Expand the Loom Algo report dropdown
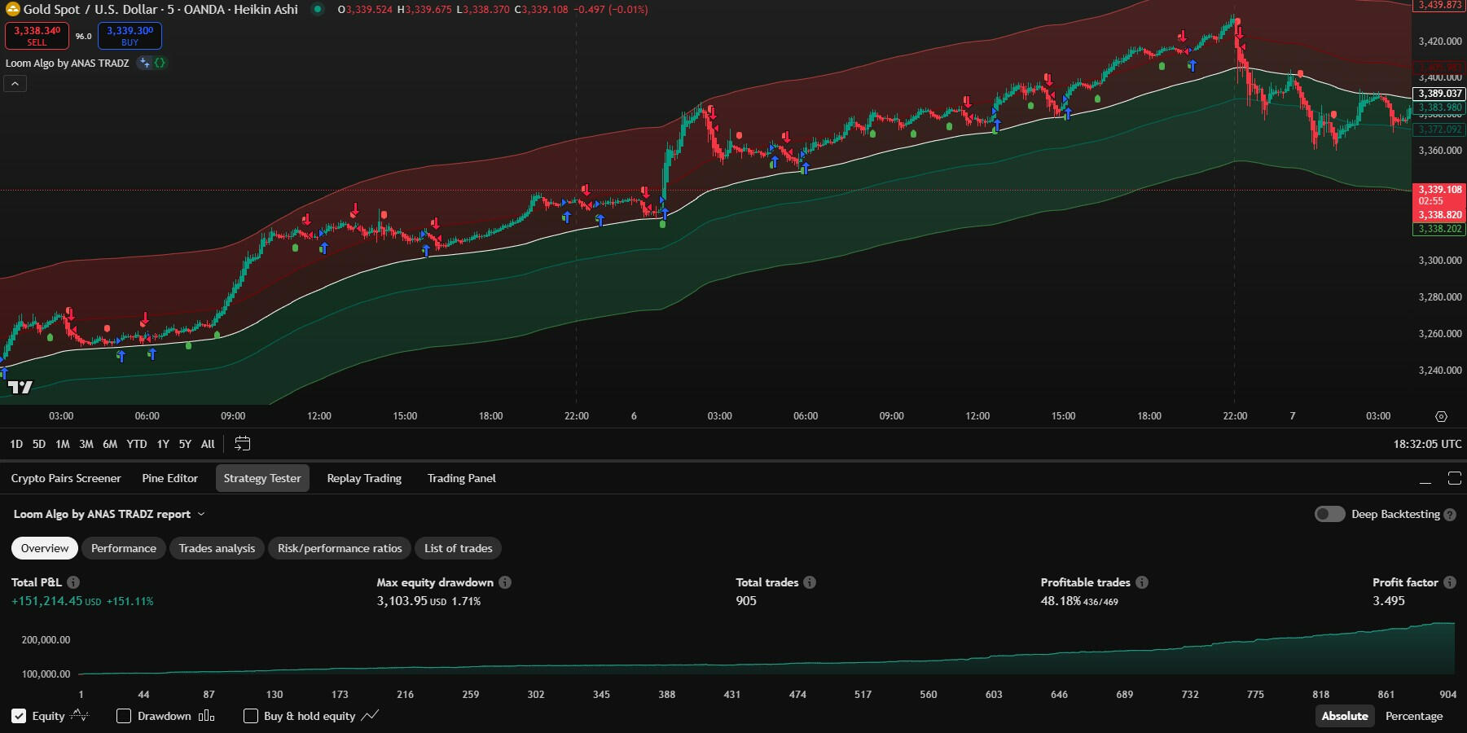Viewport: 1467px width, 733px height. [x=201, y=515]
